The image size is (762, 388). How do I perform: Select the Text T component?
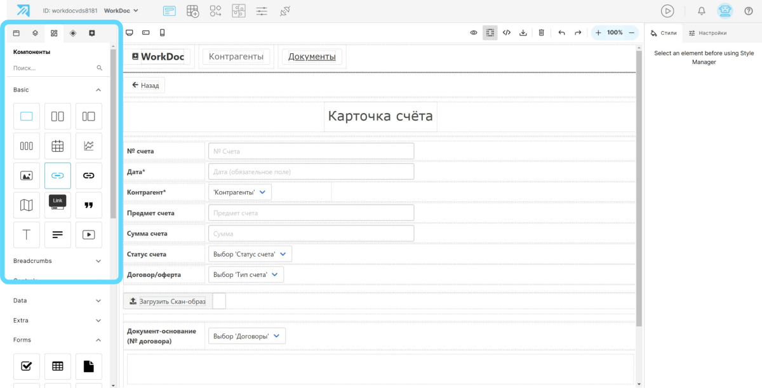pos(27,235)
